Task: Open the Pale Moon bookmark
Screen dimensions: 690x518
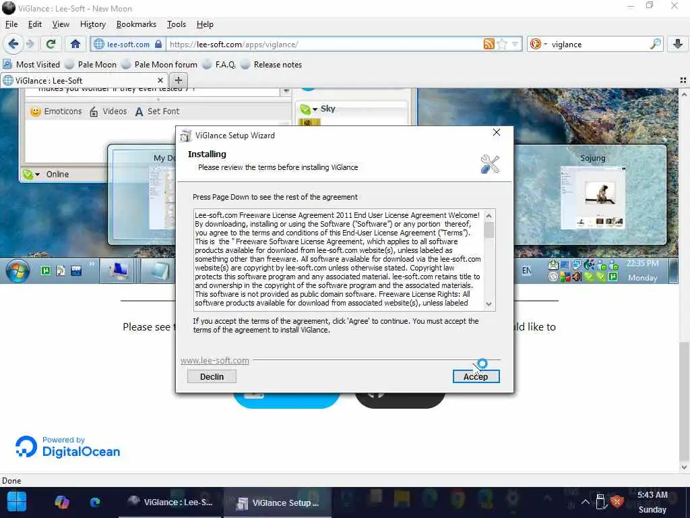Action: (x=91, y=64)
